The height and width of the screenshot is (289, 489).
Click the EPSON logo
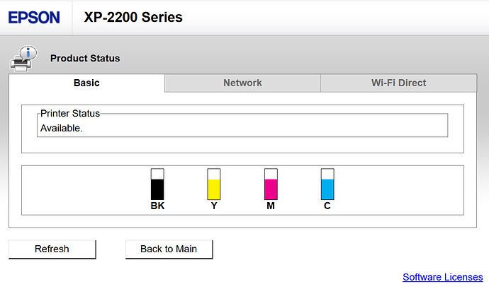pyautogui.click(x=34, y=17)
